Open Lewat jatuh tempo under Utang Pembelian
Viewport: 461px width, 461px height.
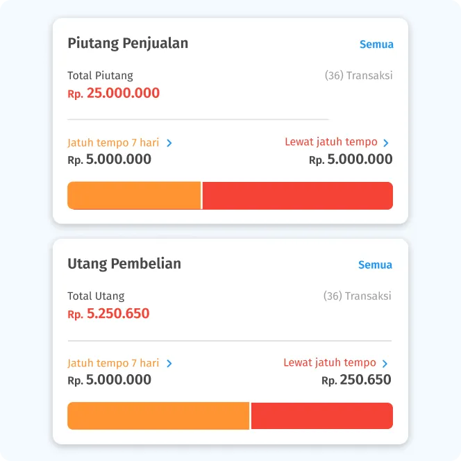click(330, 362)
